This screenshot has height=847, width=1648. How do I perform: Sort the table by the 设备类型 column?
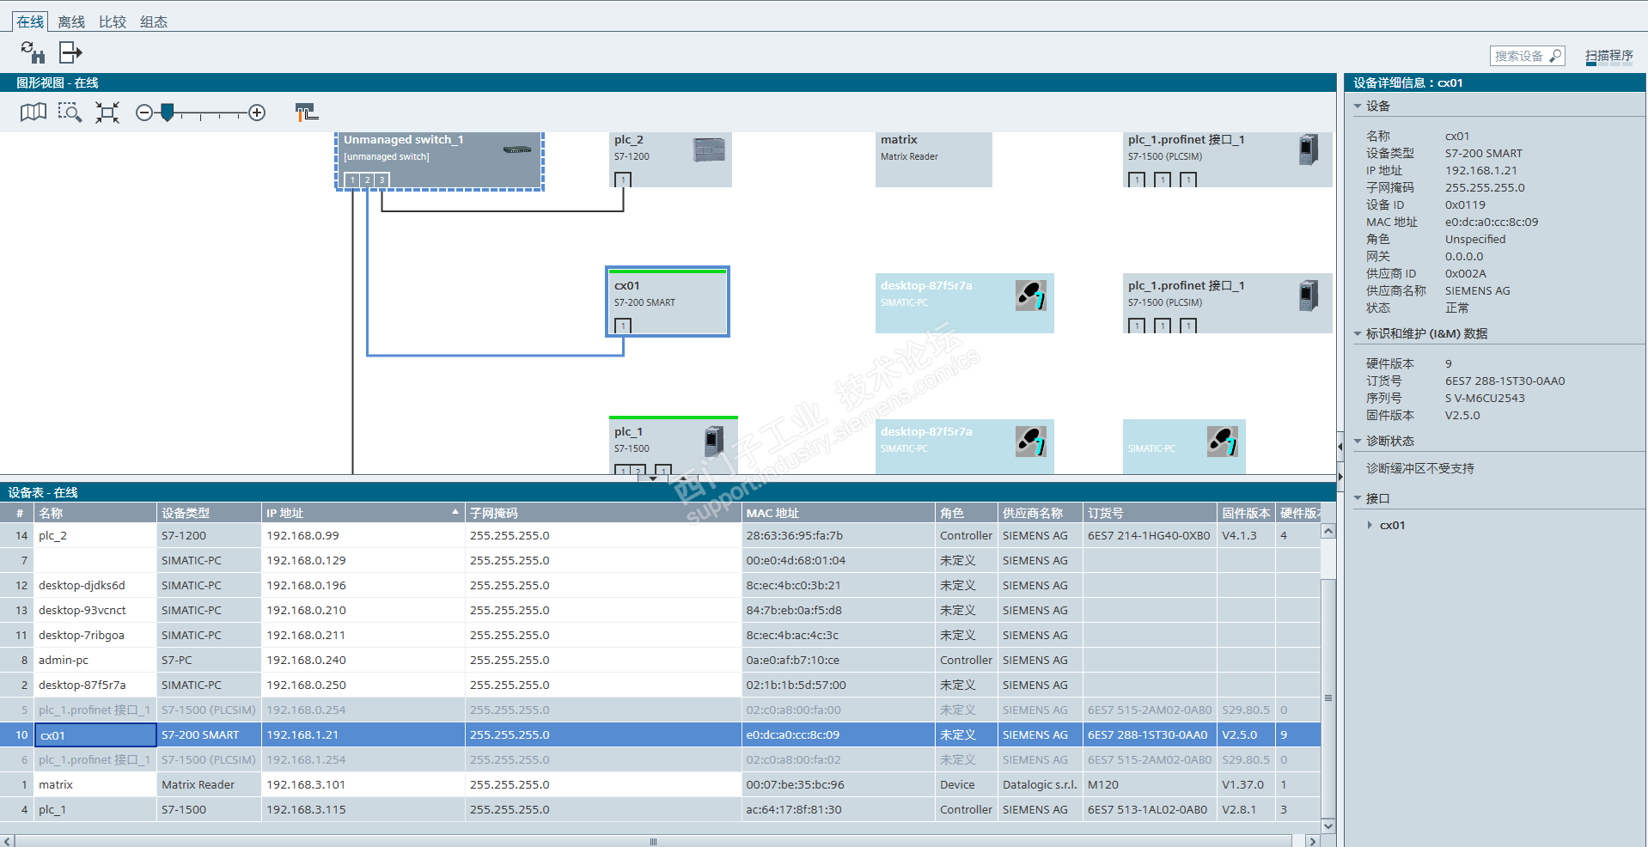pyautogui.click(x=209, y=513)
